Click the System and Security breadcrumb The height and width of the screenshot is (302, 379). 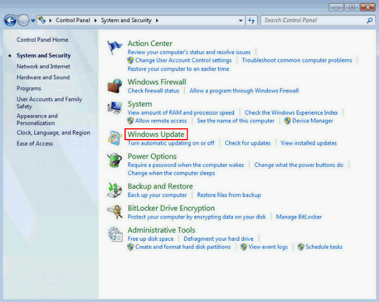[x=126, y=20]
